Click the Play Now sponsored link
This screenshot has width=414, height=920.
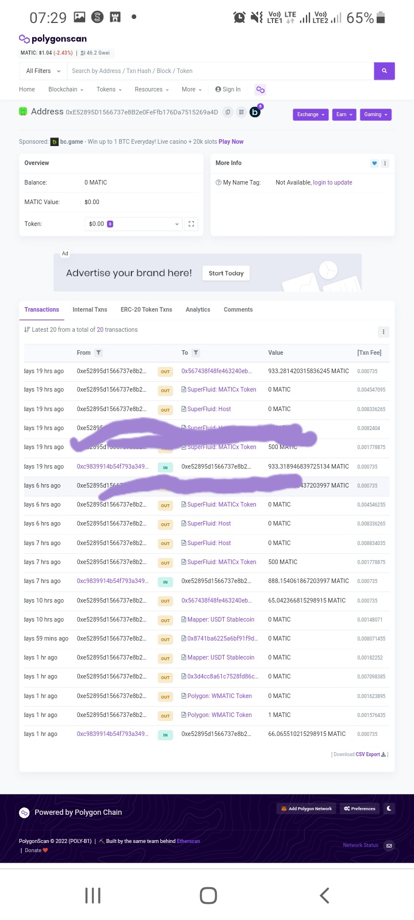pyautogui.click(x=231, y=141)
